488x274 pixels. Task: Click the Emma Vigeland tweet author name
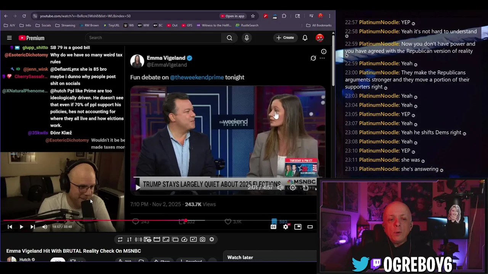166,58
